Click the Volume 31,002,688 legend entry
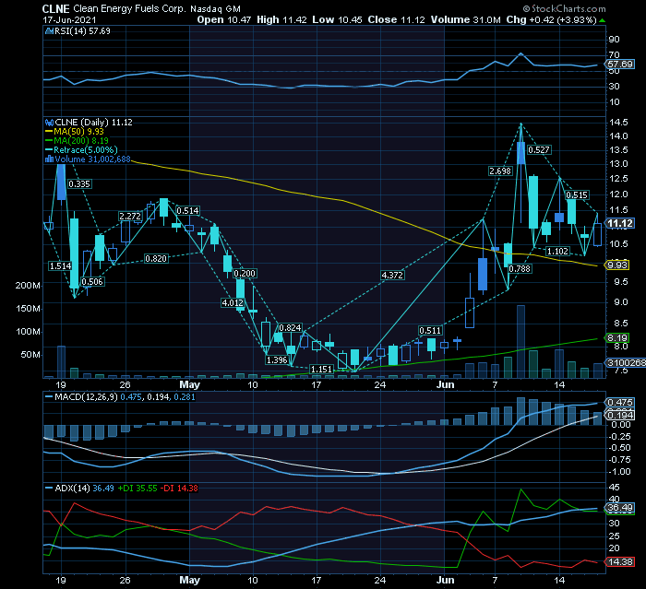The height and width of the screenshot is (589, 646). [92, 159]
